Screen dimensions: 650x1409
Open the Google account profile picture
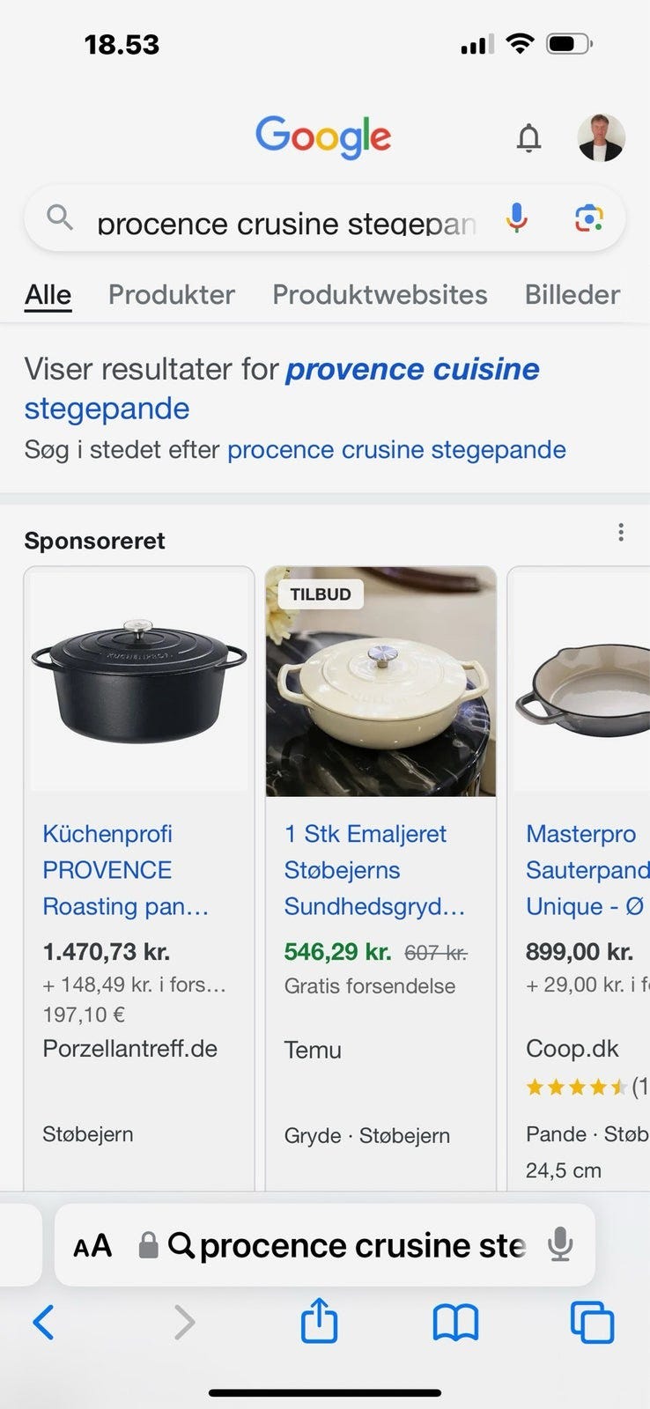[601, 138]
